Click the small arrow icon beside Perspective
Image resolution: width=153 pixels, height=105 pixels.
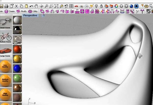43,16
